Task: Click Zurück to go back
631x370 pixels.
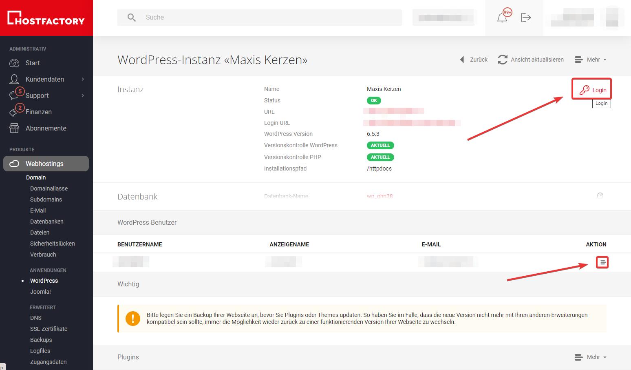Action: click(x=479, y=60)
